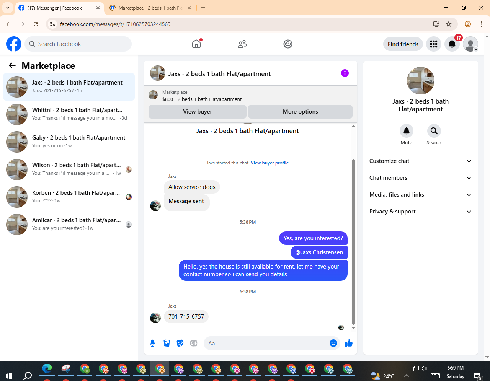This screenshot has height=381, width=490.
Task: Bookmark this page with the star icon
Action: 449,24
